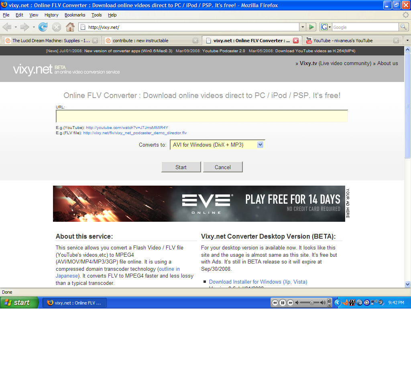Open the About us link

(387, 63)
